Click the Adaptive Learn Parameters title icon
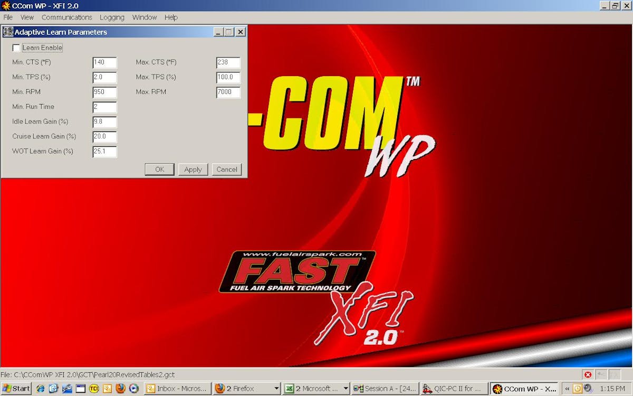The image size is (633, 396). point(8,32)
